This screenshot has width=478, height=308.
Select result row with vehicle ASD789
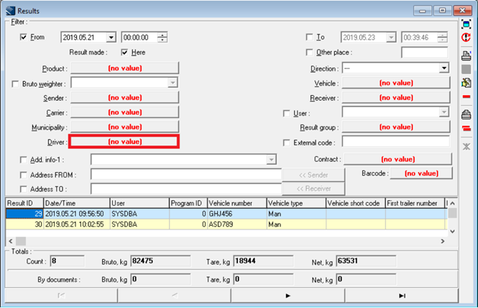click(226, 225)
